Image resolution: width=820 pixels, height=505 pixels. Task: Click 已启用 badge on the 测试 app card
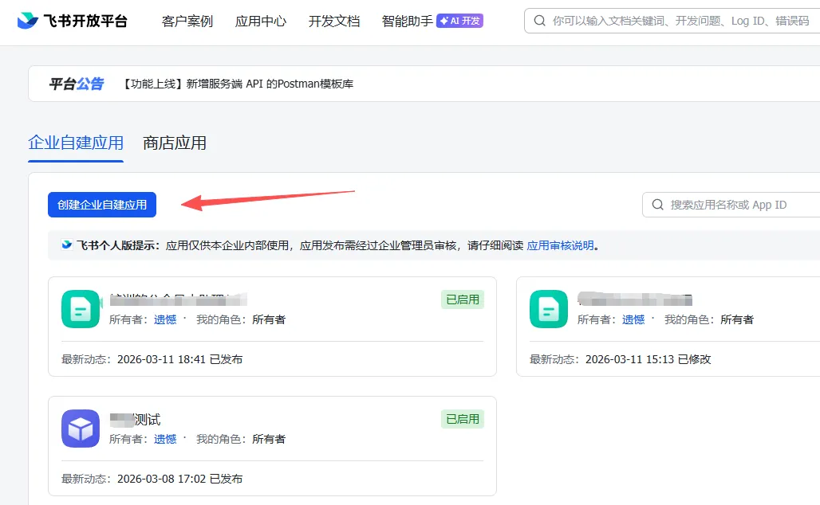tap(463, 419)
